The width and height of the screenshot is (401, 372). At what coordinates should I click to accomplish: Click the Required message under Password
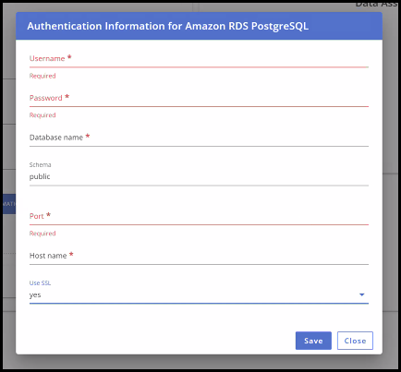pyautogui.click(x=43, y=115)
